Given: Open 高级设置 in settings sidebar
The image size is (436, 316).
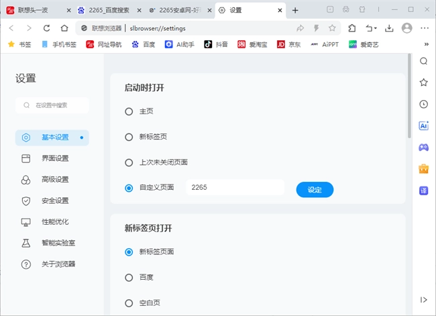Looking at the screenshot, I should [x=54, y=180].
